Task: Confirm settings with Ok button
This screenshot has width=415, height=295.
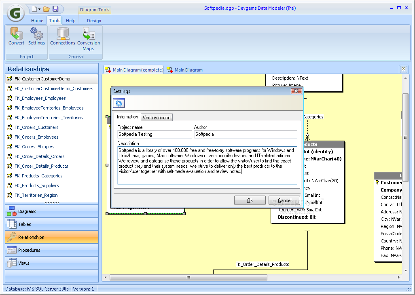Action: pos(250,200)
